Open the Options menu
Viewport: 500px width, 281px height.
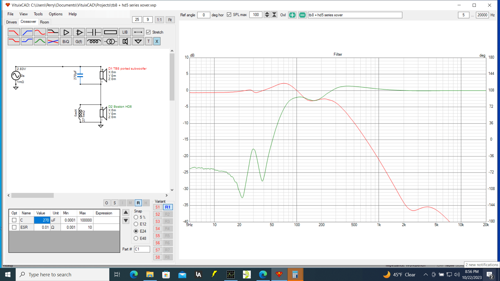[55, 14]
